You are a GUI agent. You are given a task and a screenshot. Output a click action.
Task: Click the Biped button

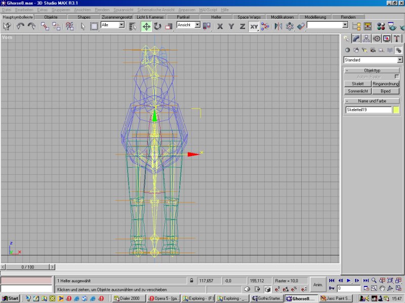tap(386, 91)
